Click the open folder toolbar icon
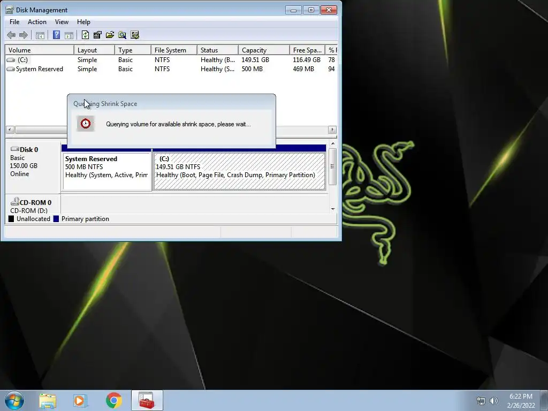 [110, 35]
